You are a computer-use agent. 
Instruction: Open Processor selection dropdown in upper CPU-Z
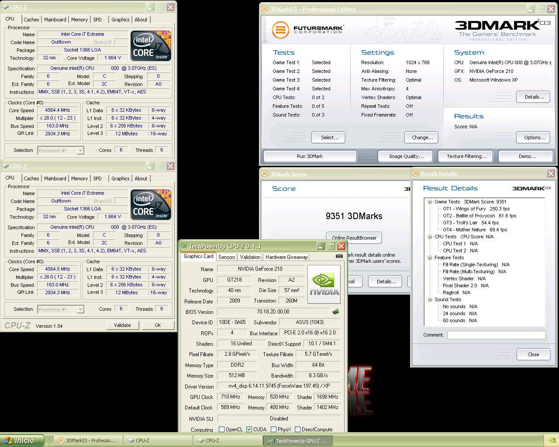60,151
